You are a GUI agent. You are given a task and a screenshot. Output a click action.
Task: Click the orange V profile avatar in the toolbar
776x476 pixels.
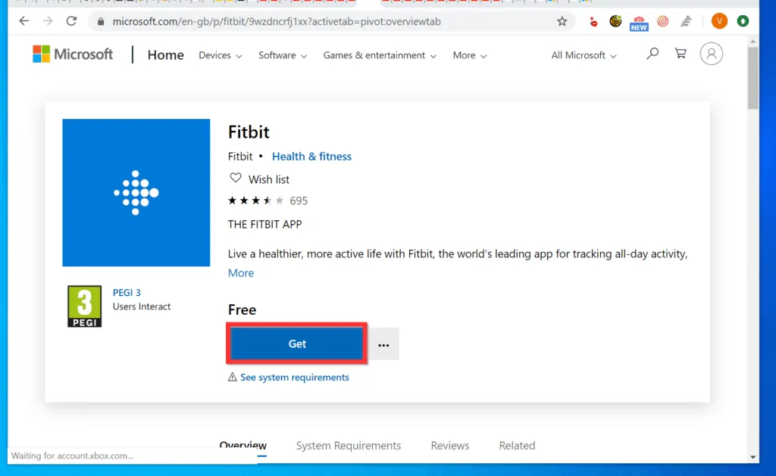[718, 21]
